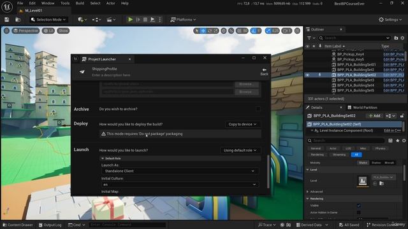Switch to the World Partition tab
This screenshot has height=229, width=408.
coord(363,108)
